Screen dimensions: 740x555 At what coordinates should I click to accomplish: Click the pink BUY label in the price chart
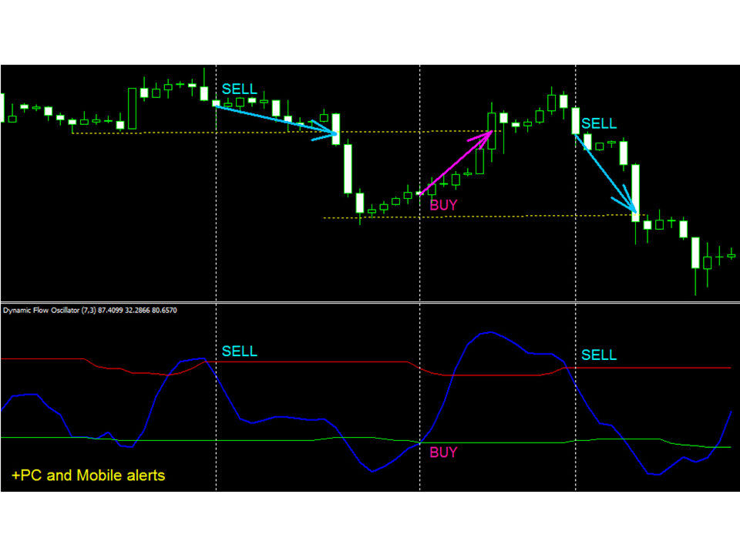[x=443, y=205]
